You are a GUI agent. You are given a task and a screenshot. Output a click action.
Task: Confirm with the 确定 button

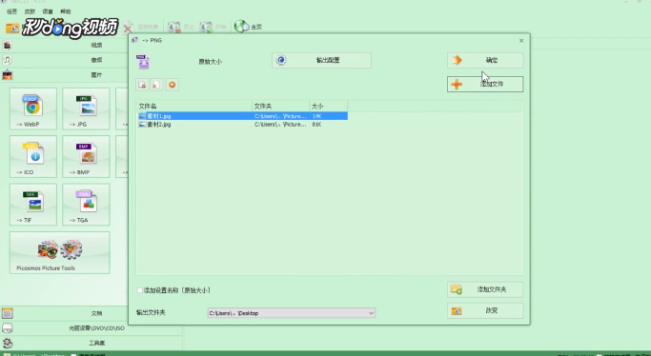tap(485, 60)
